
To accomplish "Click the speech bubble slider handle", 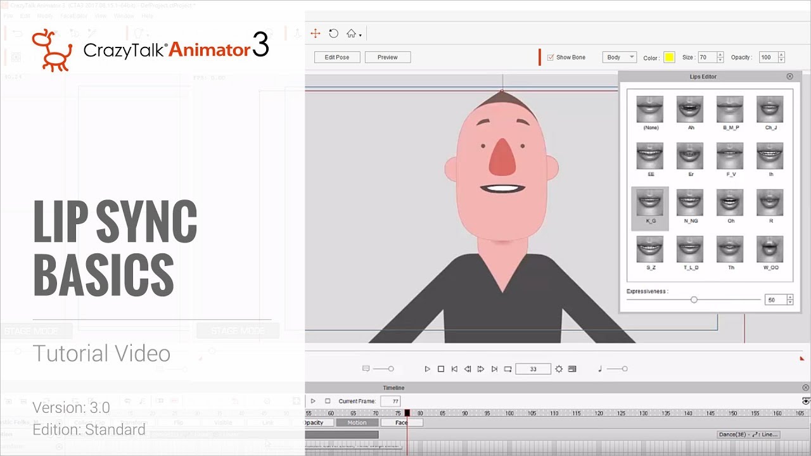I will click(x=391, y=369).
